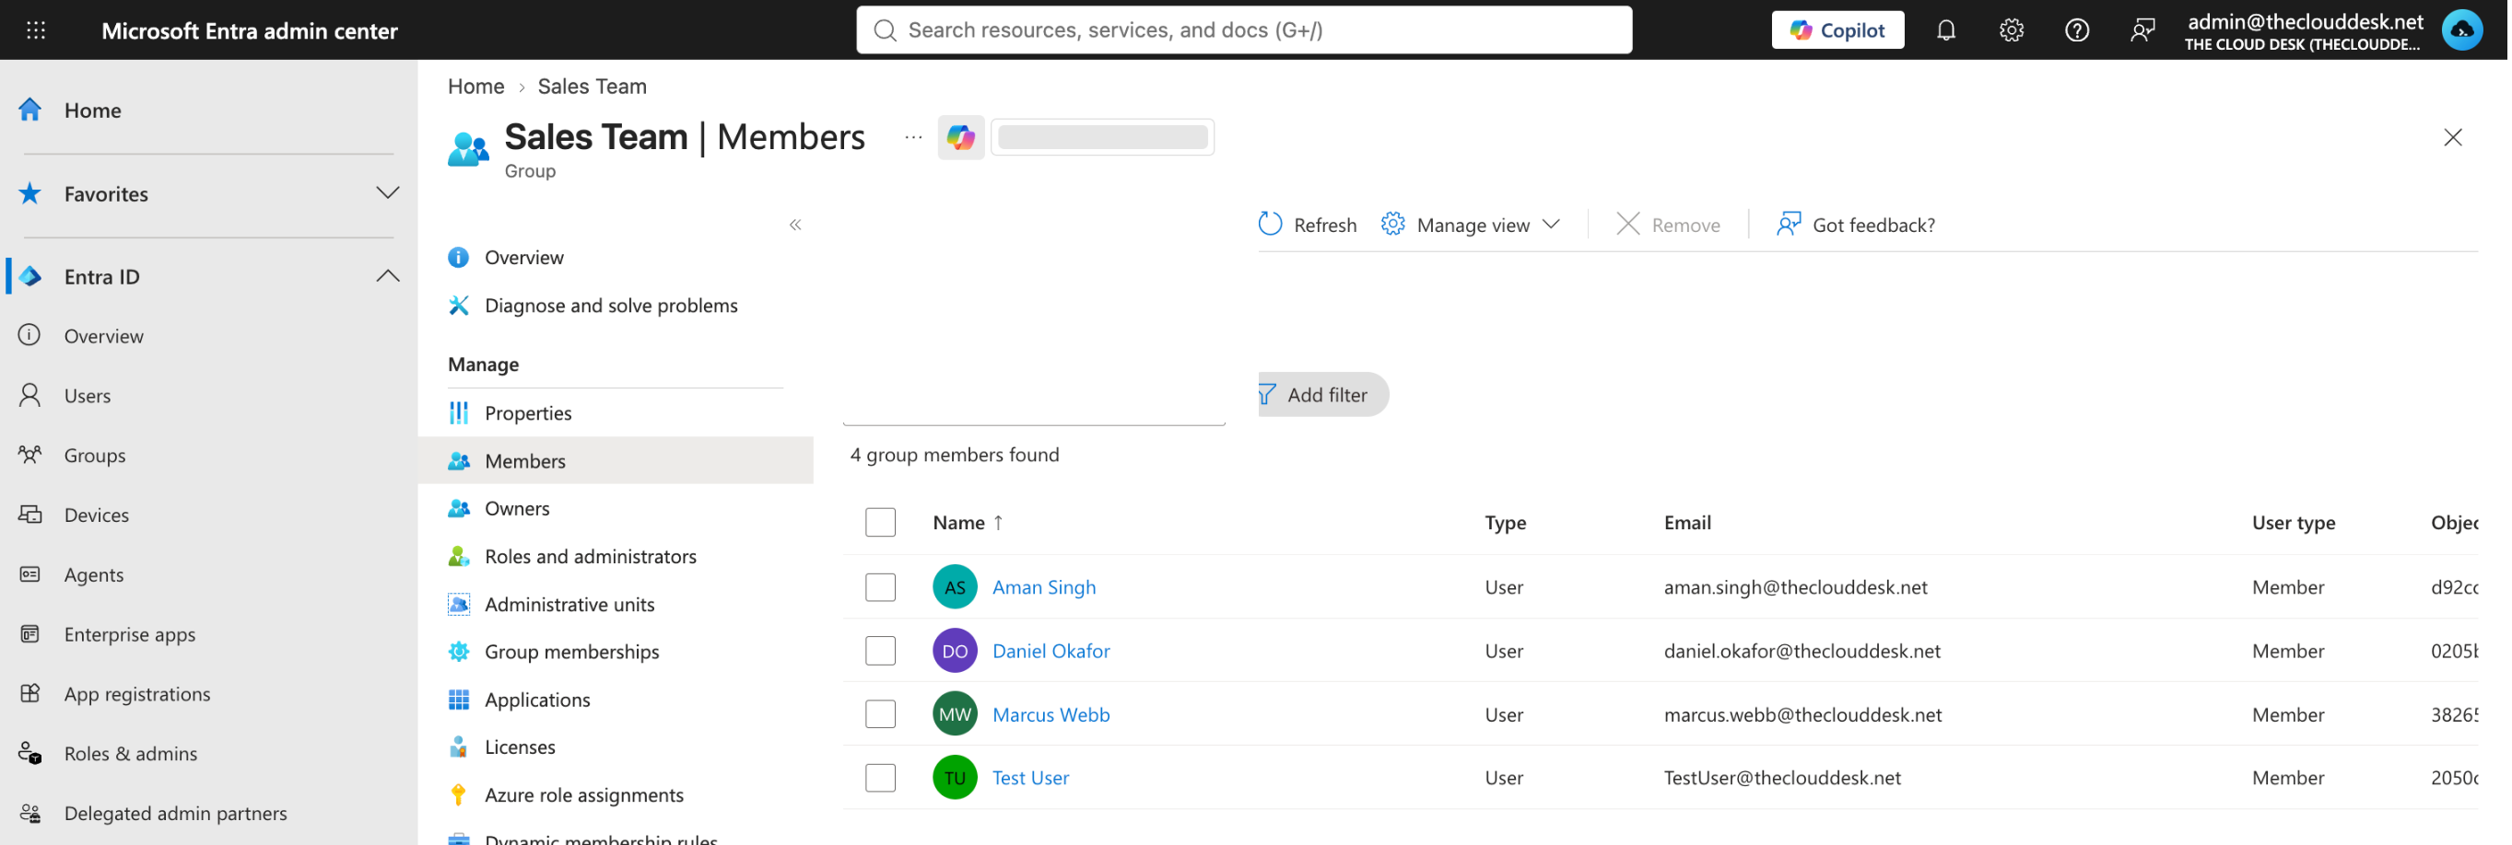Click the DO avatar for Daniel Okafor
This screenshot has width=2512, height=845.
[956, 651]
